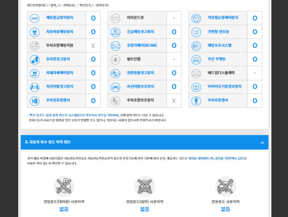Click the 후방카메라(BCAM) icon
The height and width of the screenshot is (217, 288).
tap(115, 46)
